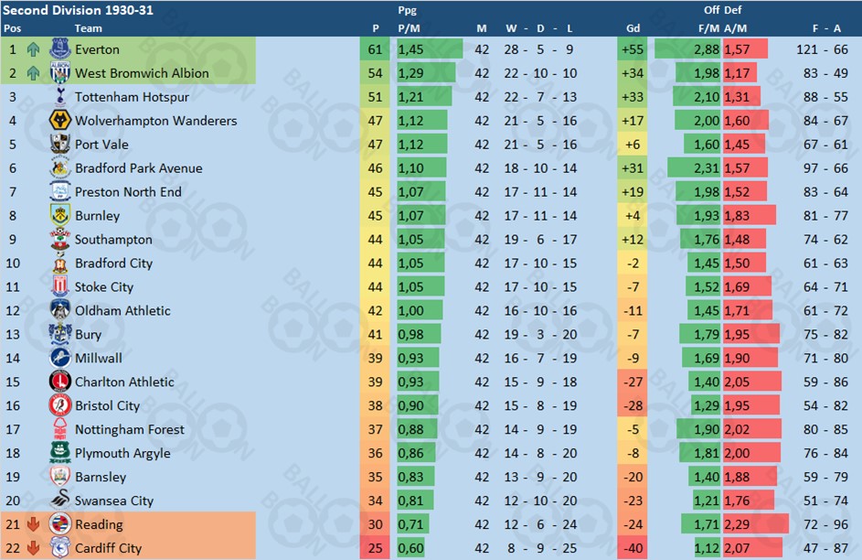The height and width of the screenshot is (560, 862).
Task: Click Everton's green 1,45 points bar
Action: [430, 49]
